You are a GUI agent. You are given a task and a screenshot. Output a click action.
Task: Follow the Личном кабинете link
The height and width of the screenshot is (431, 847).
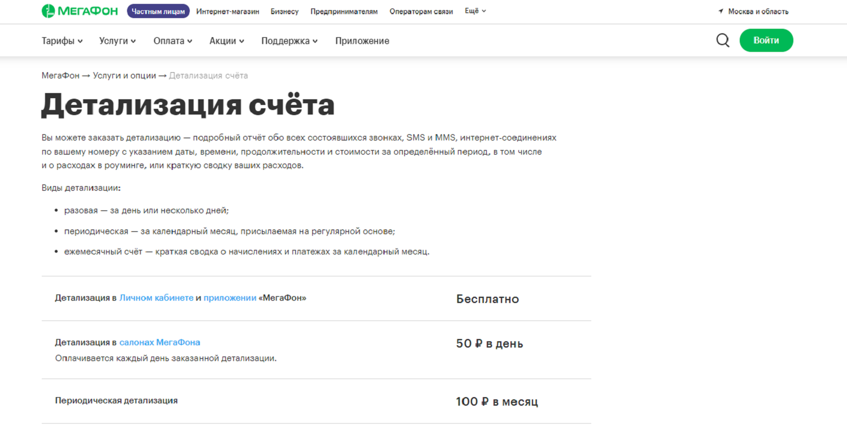point(156,298)
